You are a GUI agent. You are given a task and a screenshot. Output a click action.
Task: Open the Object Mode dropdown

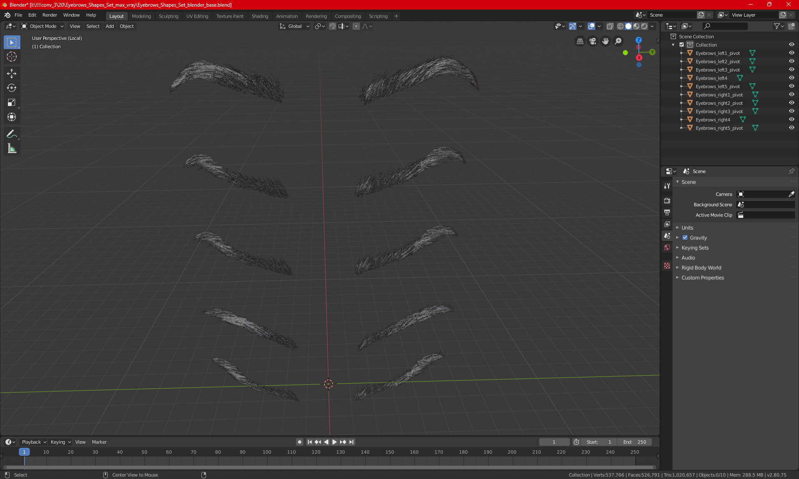42,26
